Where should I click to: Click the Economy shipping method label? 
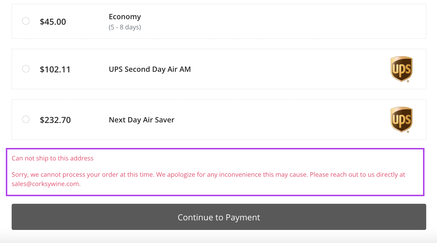point(125,17)
